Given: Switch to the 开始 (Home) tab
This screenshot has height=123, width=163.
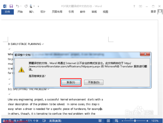Looking at the screenshot, I should point(20,12).
